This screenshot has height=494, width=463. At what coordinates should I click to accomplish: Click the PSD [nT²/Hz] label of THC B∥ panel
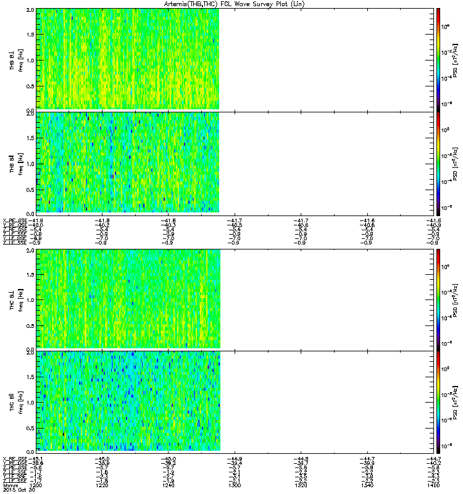point(455,403)
